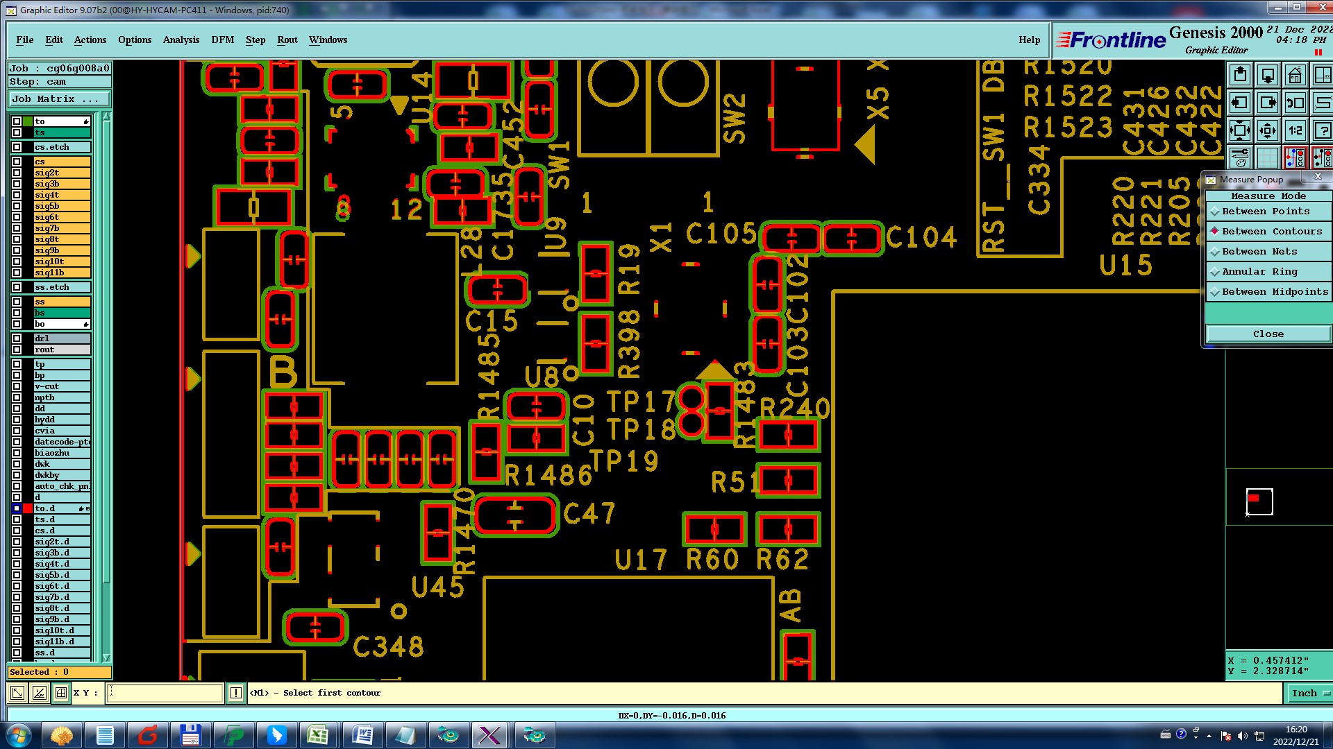The height and width of the screenshot is (749, 1333).
Task: Open the DFM menu
Action: point(222,40)
